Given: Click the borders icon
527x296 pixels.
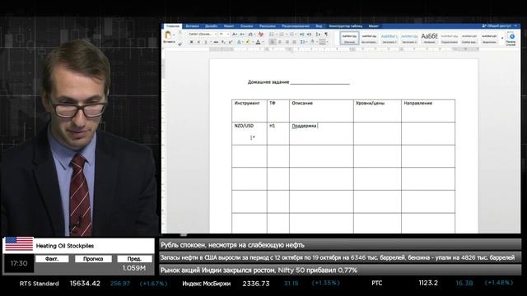Looking at the screenshot, I should tap(322, 42).
